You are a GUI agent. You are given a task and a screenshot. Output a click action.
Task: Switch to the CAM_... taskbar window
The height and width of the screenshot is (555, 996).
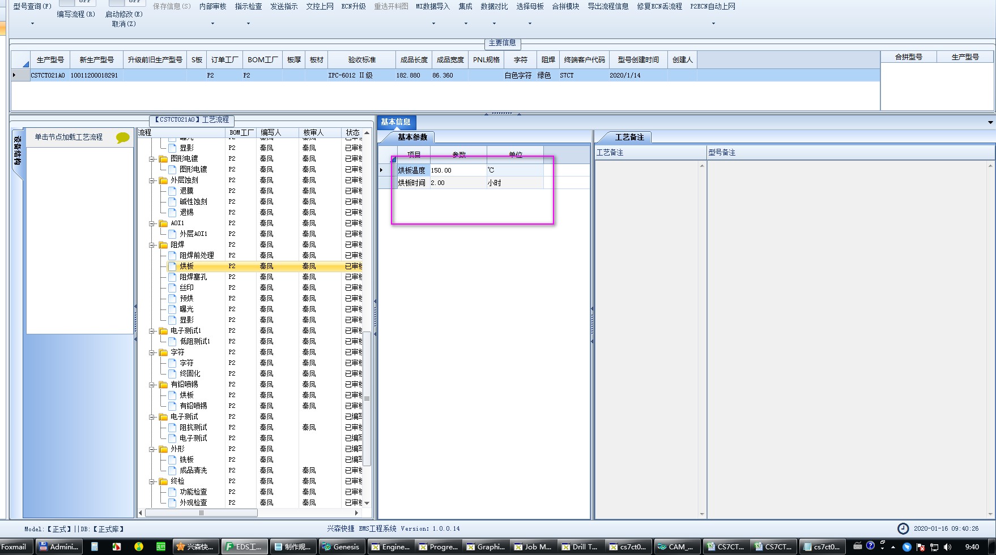676,547
